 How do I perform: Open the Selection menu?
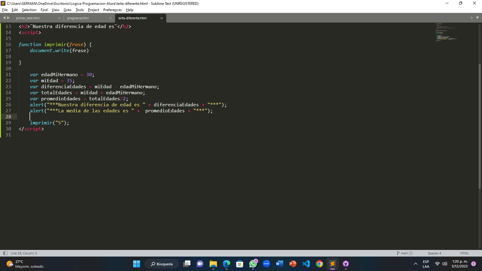coord(29,10)
